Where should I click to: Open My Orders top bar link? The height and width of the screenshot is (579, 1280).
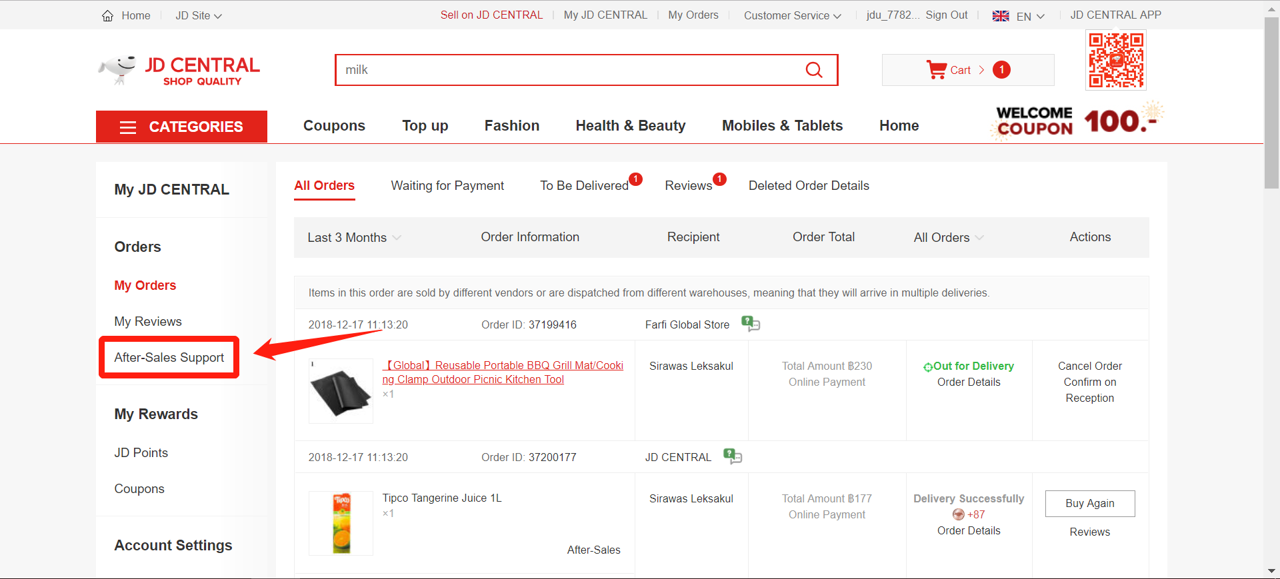click(693, 15)
